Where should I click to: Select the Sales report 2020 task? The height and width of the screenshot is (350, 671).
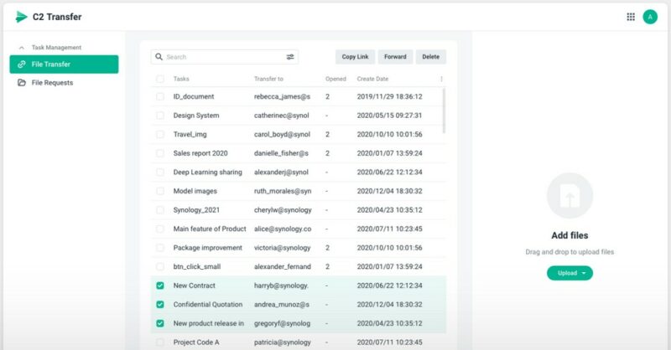pos(200,153)
